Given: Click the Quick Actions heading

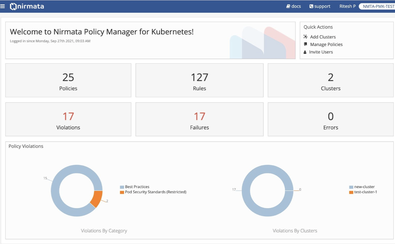Looking at the screenshot, I should pyautogui.click(x=318, y=27).
